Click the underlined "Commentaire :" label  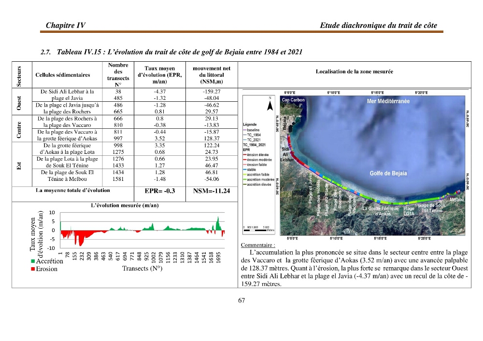pos(258,245)
